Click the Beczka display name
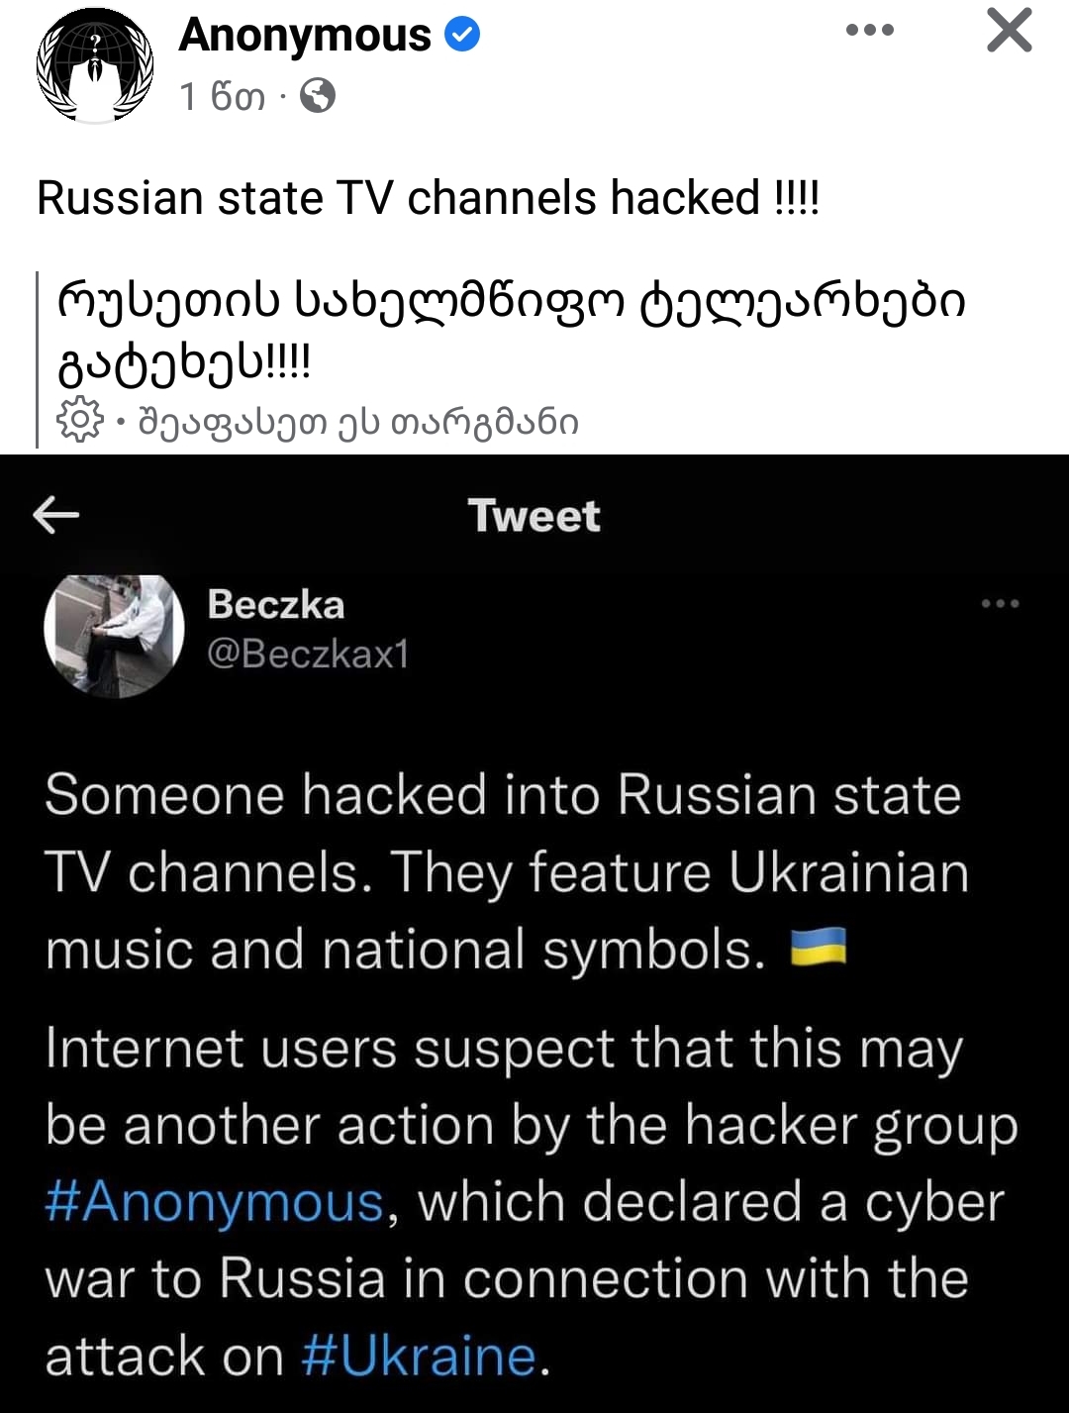 point(276,604)
